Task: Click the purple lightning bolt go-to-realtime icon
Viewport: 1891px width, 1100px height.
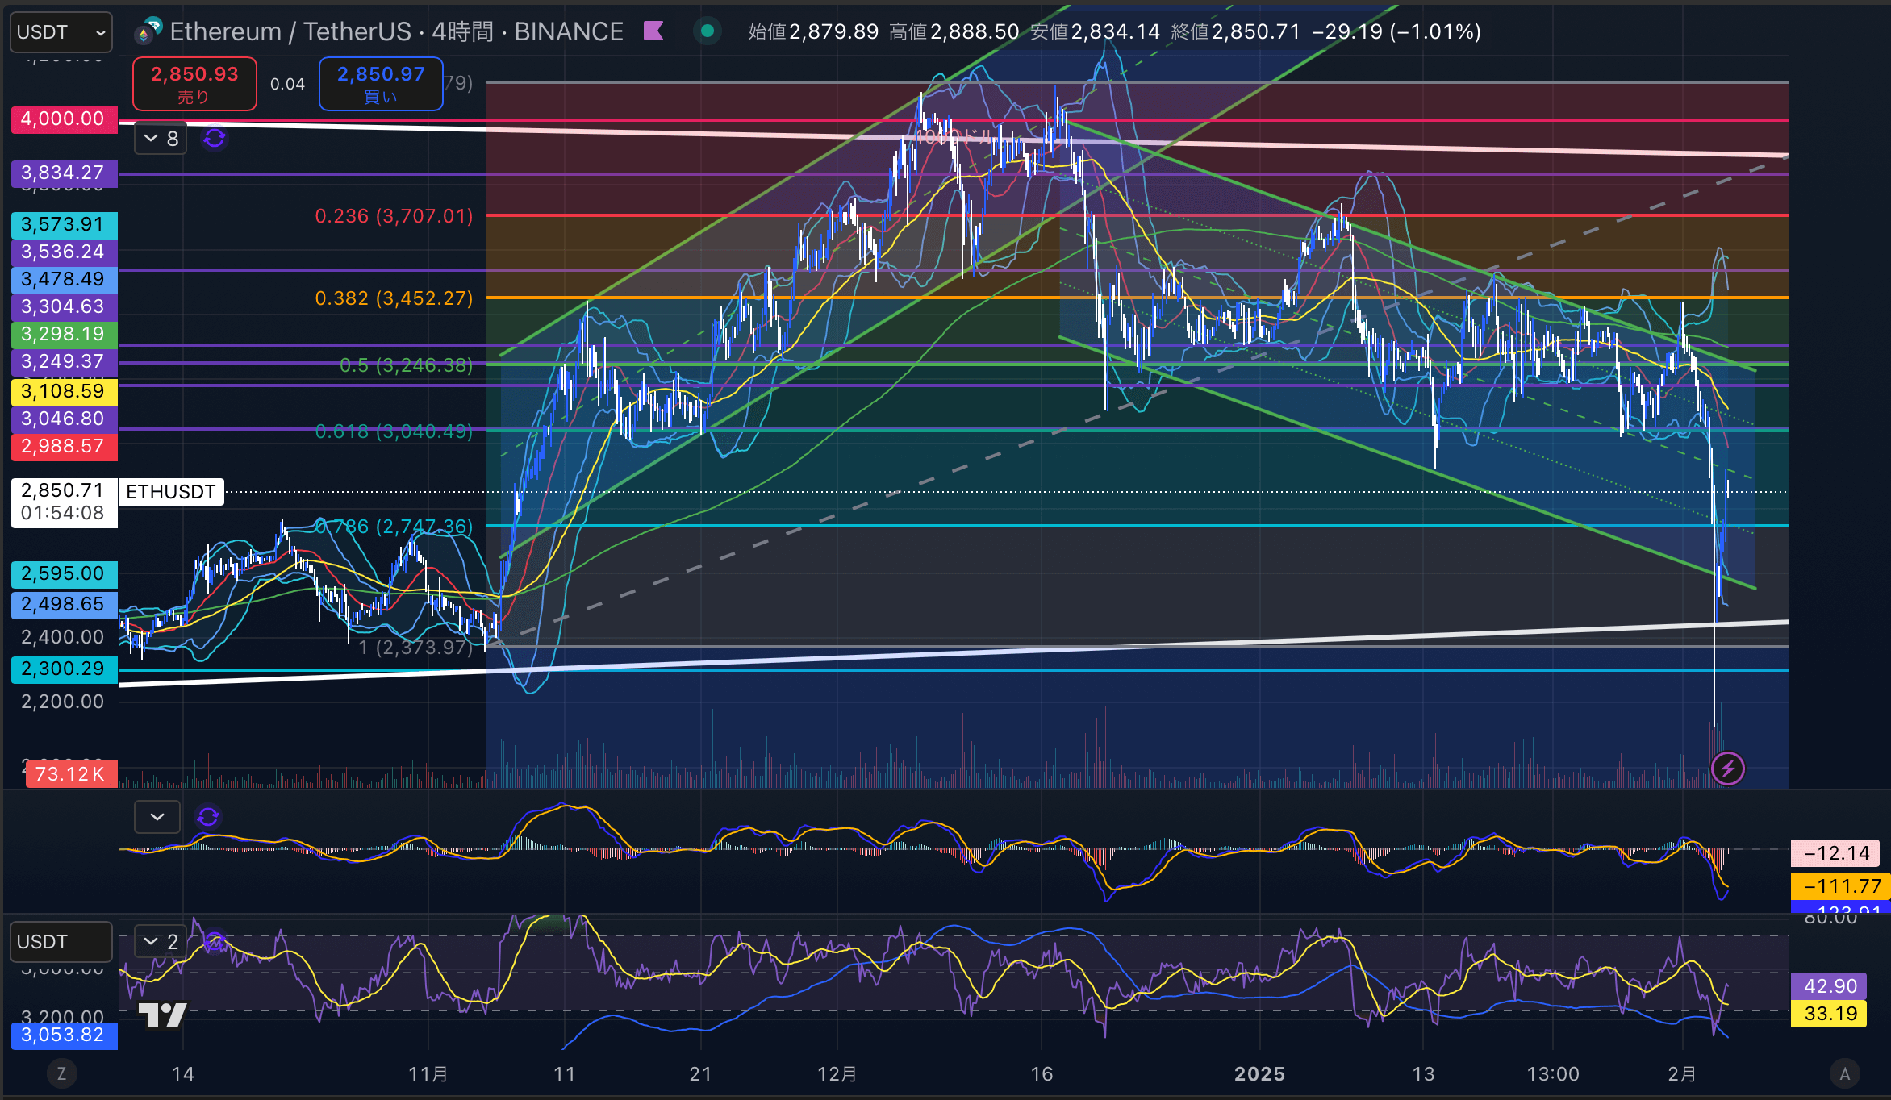Action: (x=1727, y=769)
